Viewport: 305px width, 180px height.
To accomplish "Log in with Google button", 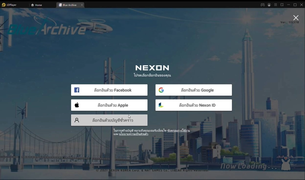I will pos(194,90).
